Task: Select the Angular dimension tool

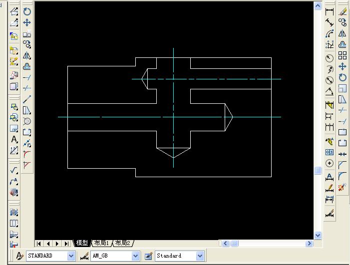Action: 329,91
